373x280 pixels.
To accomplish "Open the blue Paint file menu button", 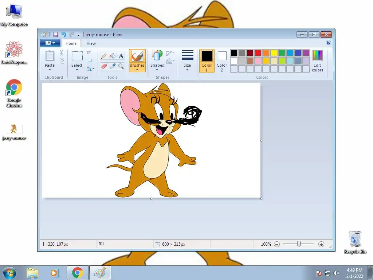I will point(50,43).
